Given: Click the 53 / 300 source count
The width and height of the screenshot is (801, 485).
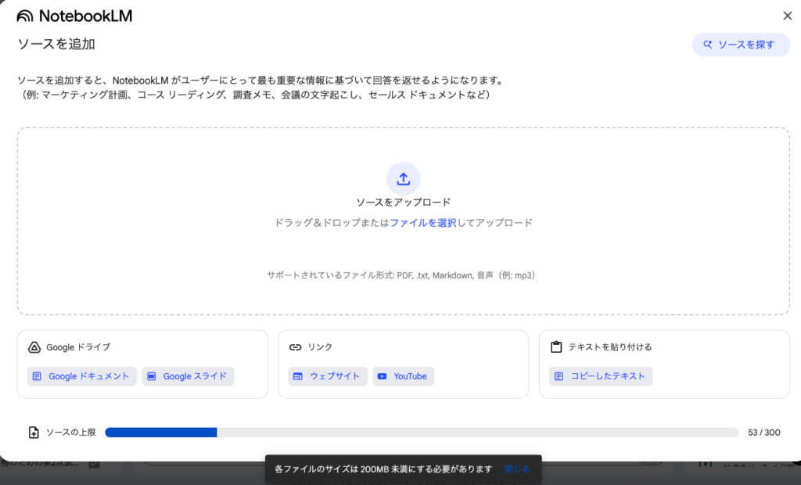Looking at the screenshot, I should [x=763, y=433].
